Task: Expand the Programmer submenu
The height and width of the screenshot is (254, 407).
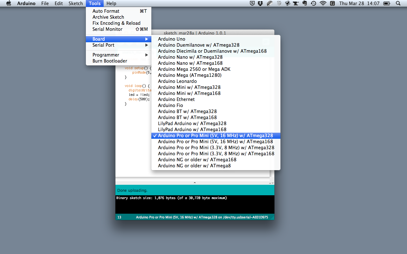Action: point(119,55)
